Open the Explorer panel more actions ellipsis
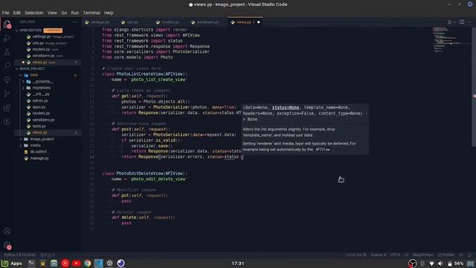 click(x=74, y=22)
